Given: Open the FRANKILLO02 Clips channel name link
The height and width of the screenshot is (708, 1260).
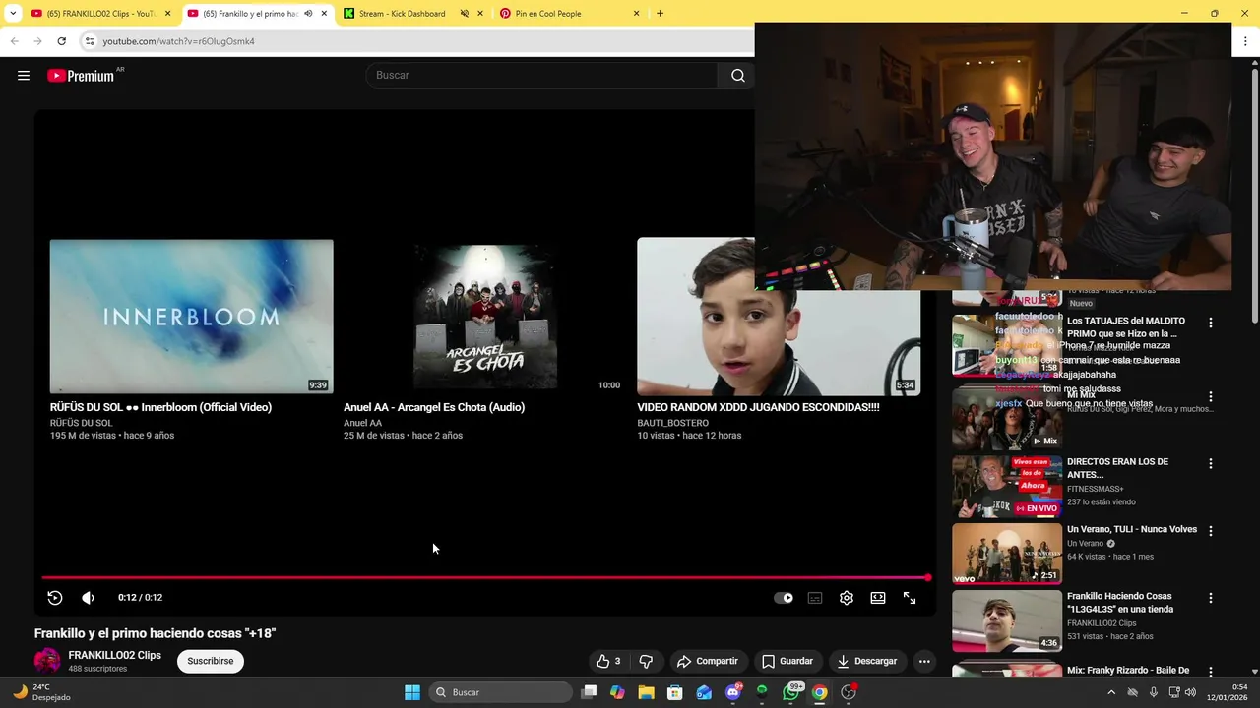Looking at the screenshot, I should pos(114,655).
